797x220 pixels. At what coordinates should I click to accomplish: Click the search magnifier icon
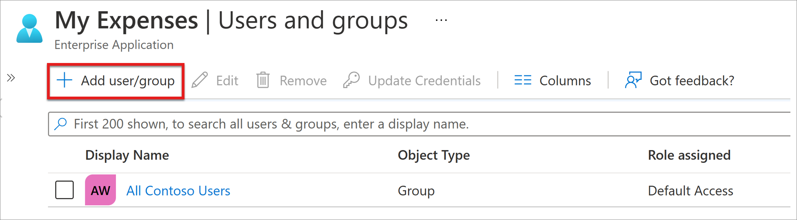tap(61, 124)
